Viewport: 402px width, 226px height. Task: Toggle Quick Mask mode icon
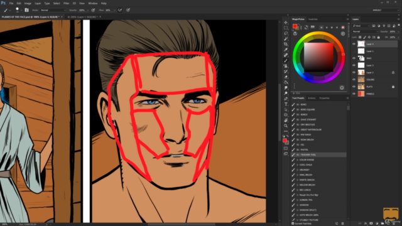pyautogui.click(x=286, y=148)
